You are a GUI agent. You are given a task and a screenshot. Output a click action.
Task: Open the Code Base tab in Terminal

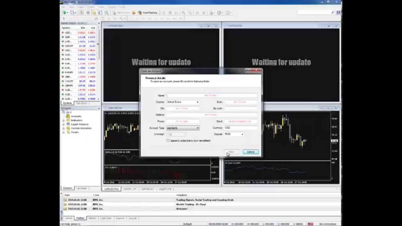(106, 218)
